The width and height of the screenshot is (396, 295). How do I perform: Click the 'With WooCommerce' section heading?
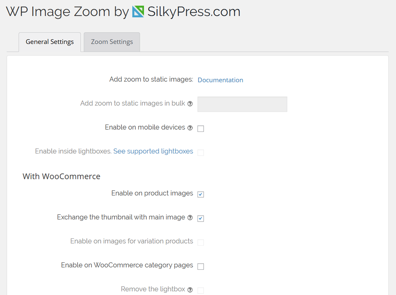pos(61,176)
